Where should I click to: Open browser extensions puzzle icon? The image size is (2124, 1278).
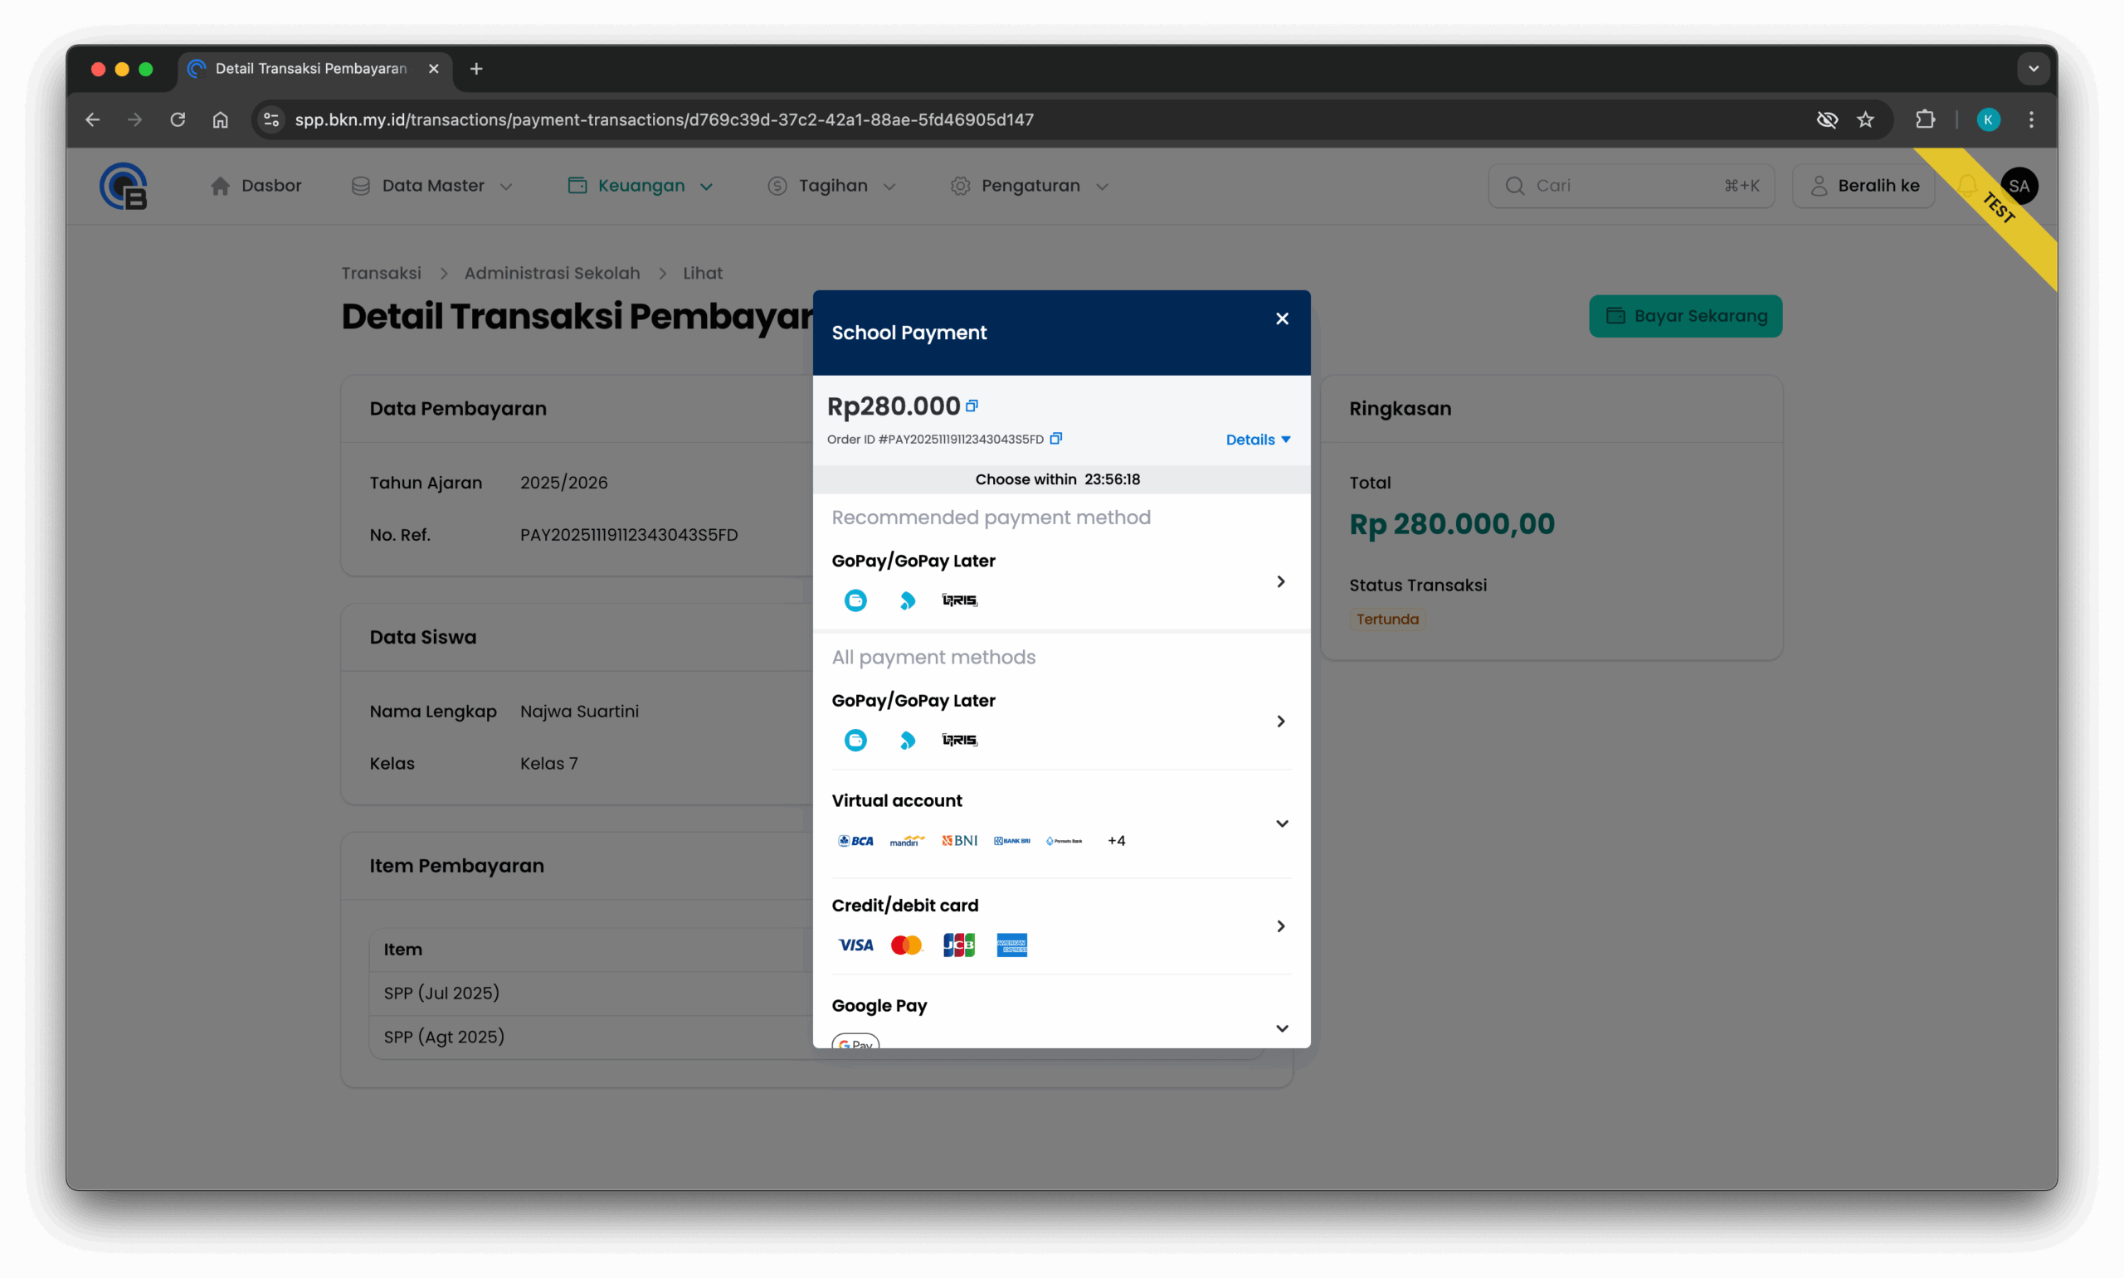[x=1925, y=119]
